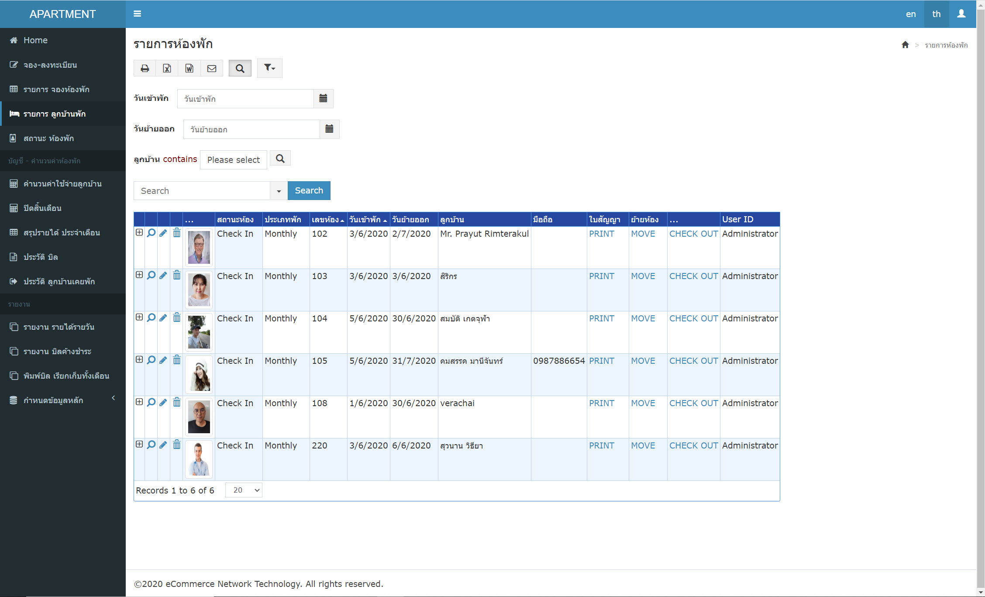The image size is (985, 597).
Task: View record of room 220 magnifier icon
Action: (151, 445)
